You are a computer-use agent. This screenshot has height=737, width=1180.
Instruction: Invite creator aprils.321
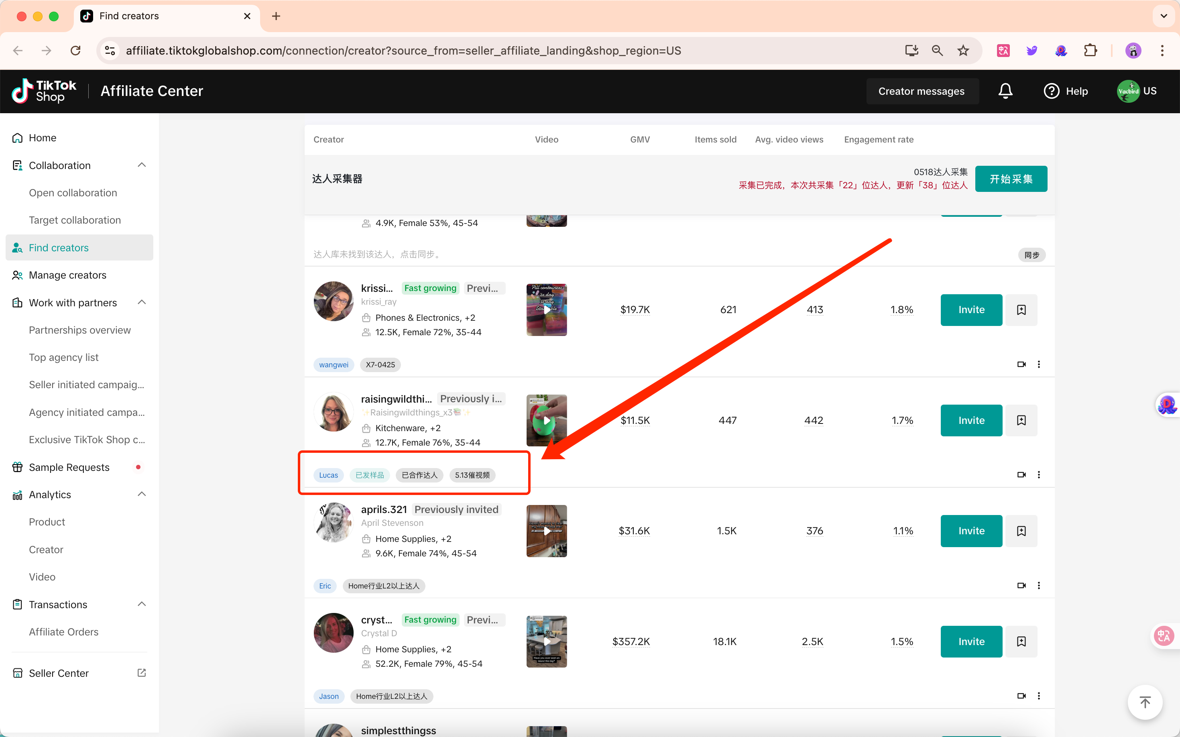point(971,531)
